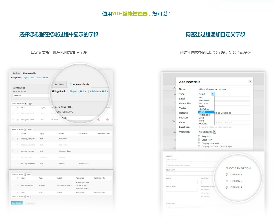Select magnified OPTION 1 radio button
The image size is (274, 222).
[x=227, y=174]
